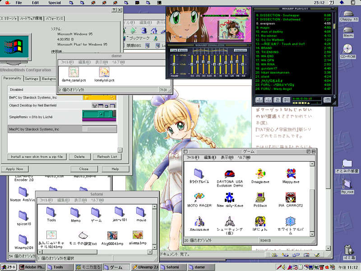This screenshot has height=271, width=361.
Task: Click WindowBlinds Close button
Action: click(x=84, y=169)
